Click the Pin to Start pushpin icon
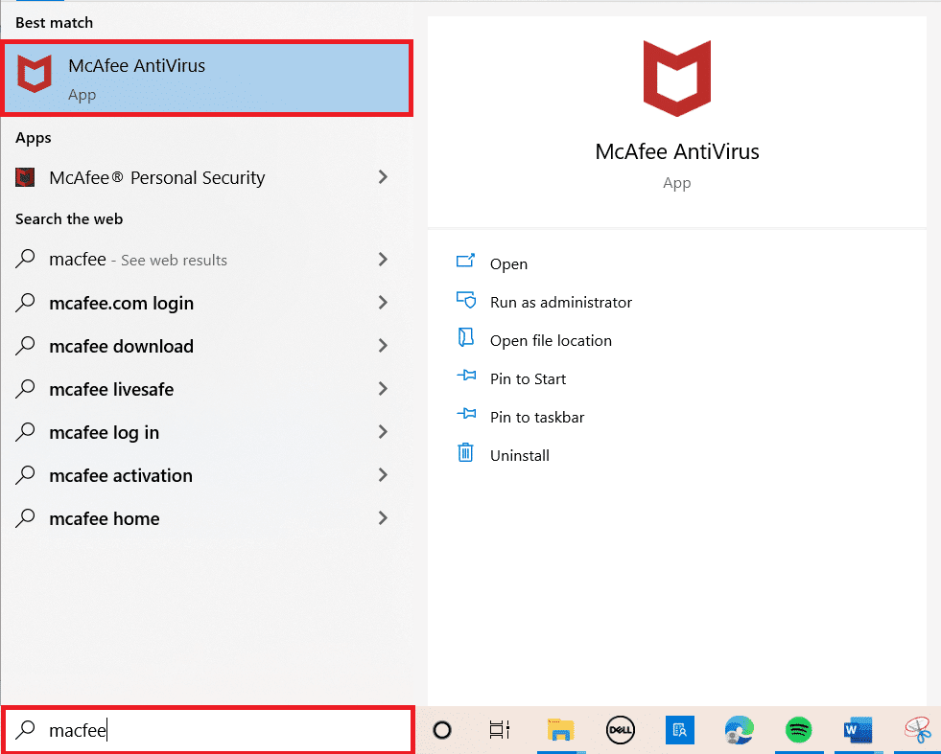 pyautogui.click(x=466, y=377)
